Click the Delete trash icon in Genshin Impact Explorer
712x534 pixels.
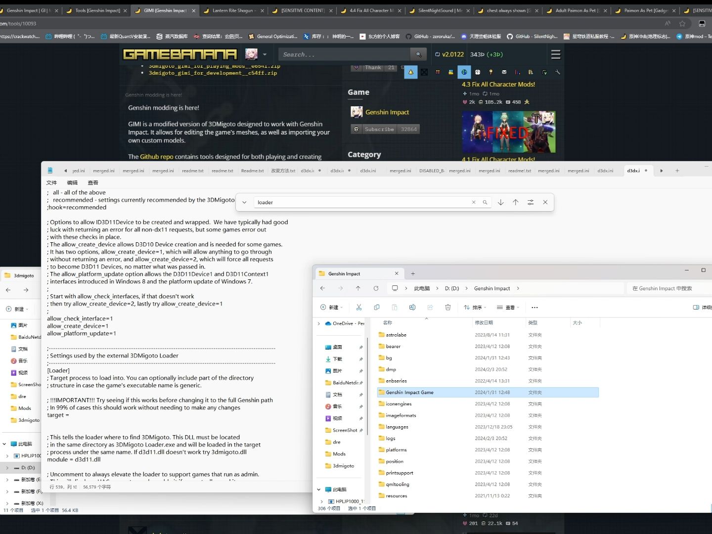[448, 308]
